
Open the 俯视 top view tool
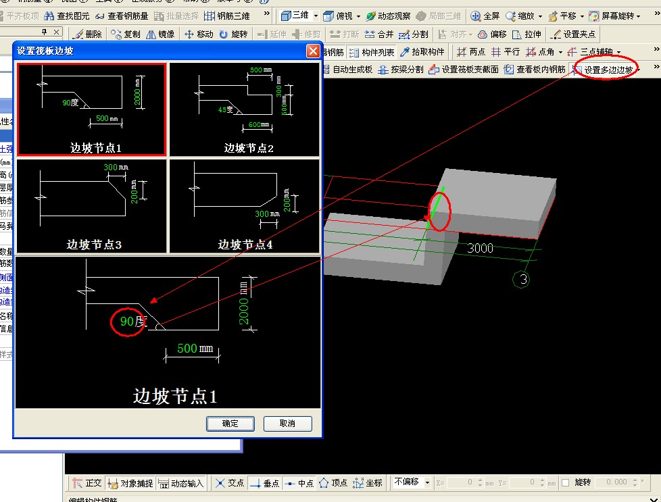pos(338,16)
